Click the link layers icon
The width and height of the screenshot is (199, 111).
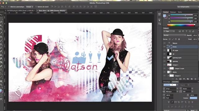[x=173, y=79]
